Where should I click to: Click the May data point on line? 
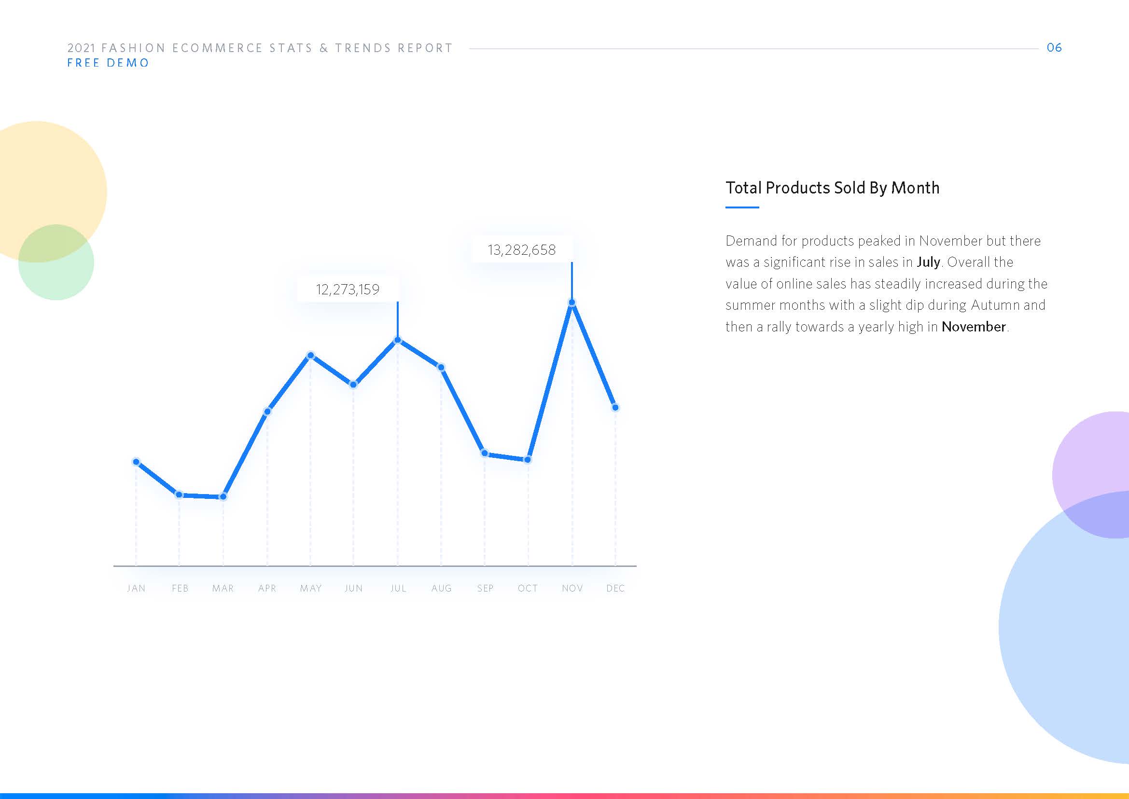point(310,355)
